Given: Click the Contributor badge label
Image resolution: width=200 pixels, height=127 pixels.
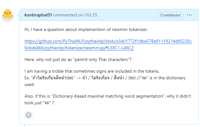Looking at the screenshot, I should click(x=170, y=15).
